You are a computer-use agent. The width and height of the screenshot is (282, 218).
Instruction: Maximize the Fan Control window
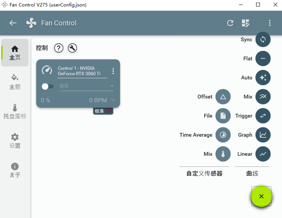pos(258,5)
